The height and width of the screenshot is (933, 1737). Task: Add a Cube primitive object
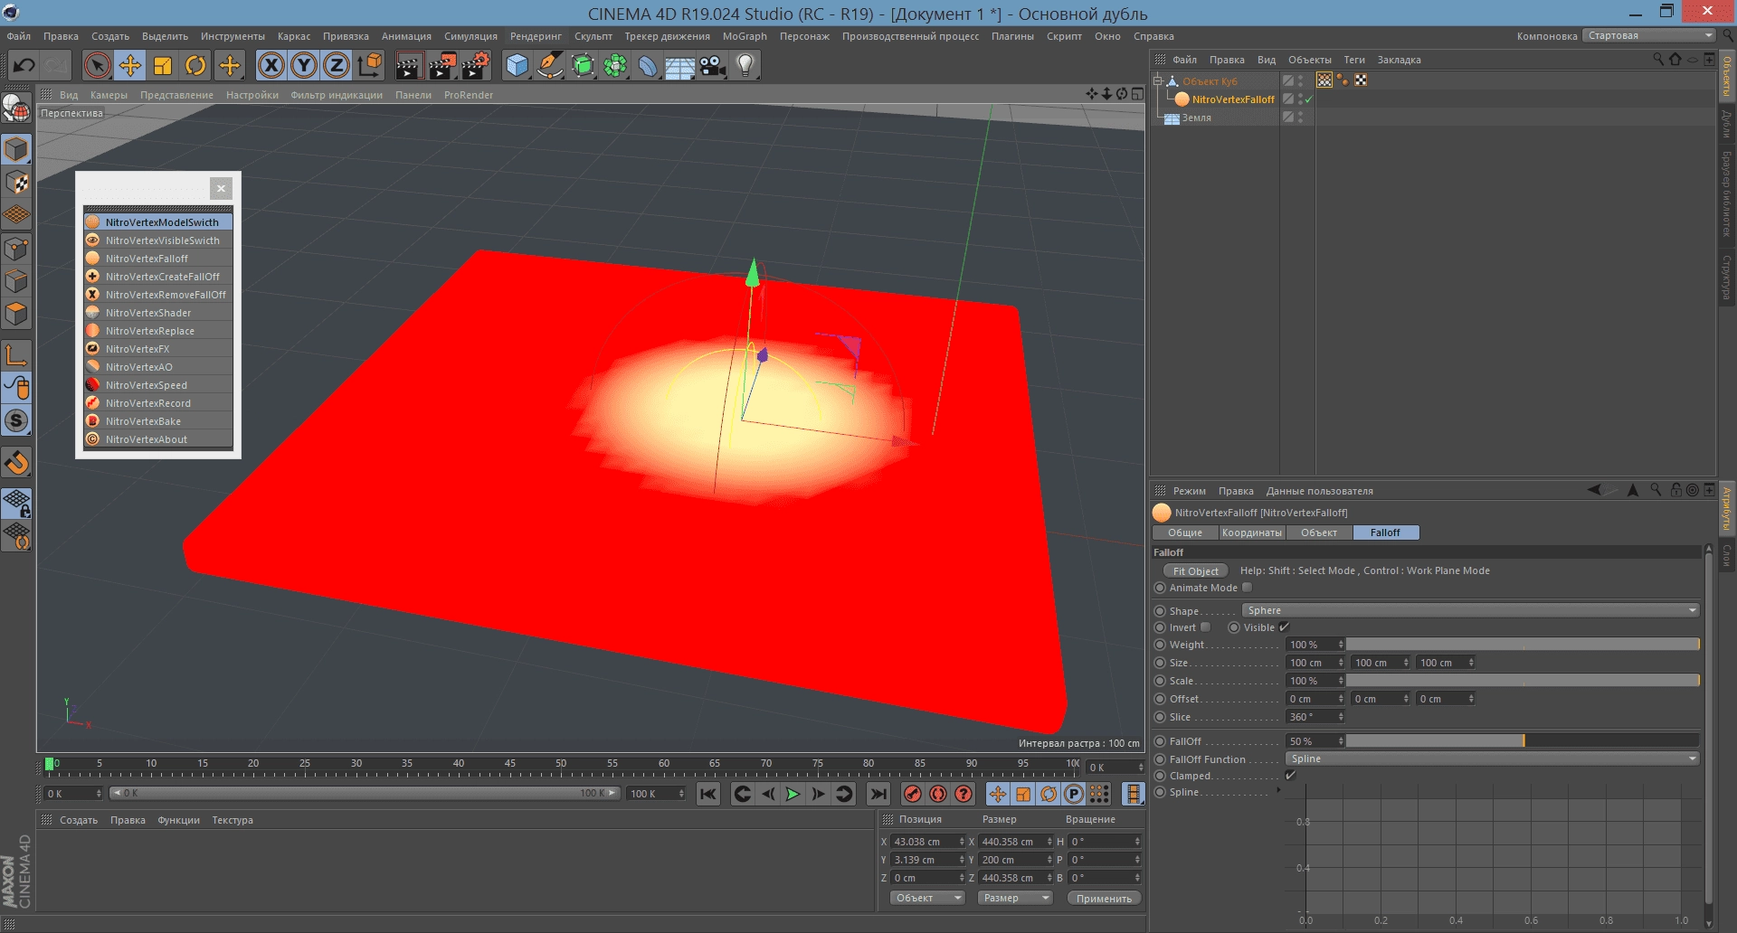(x=517, y=65)
